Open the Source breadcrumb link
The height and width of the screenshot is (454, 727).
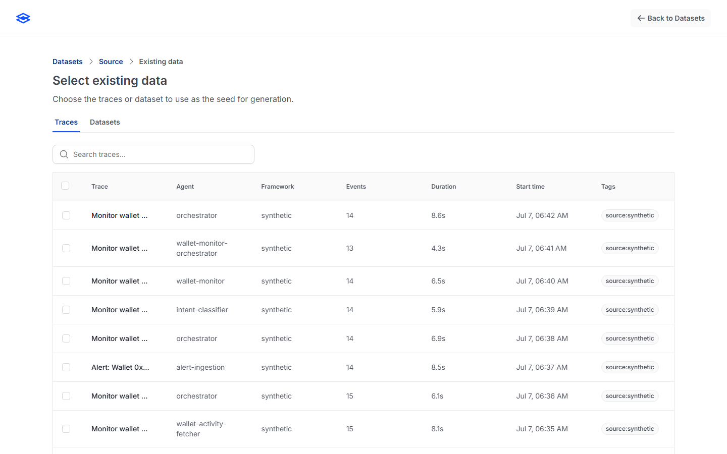pyautogui.click(x=111, y=62)
